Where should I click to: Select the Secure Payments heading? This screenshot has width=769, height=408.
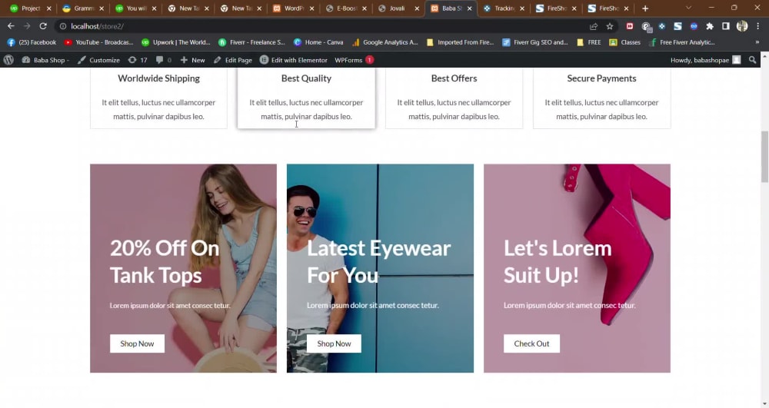coord(601,78)
